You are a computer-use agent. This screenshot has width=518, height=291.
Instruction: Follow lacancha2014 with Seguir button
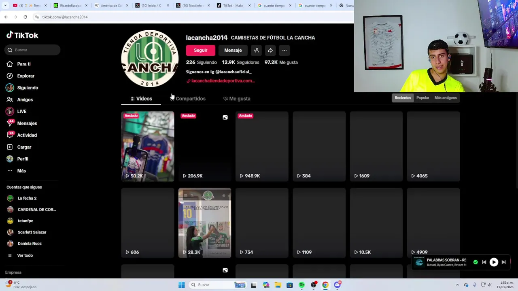(x=200, y=50)
